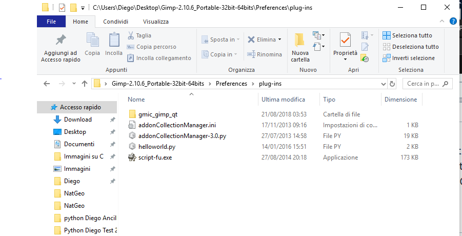Screen dimensions: 462x236
Task: Click the open-with icon in Apri group
Action: pyautogui.click(x=367, y=35)
